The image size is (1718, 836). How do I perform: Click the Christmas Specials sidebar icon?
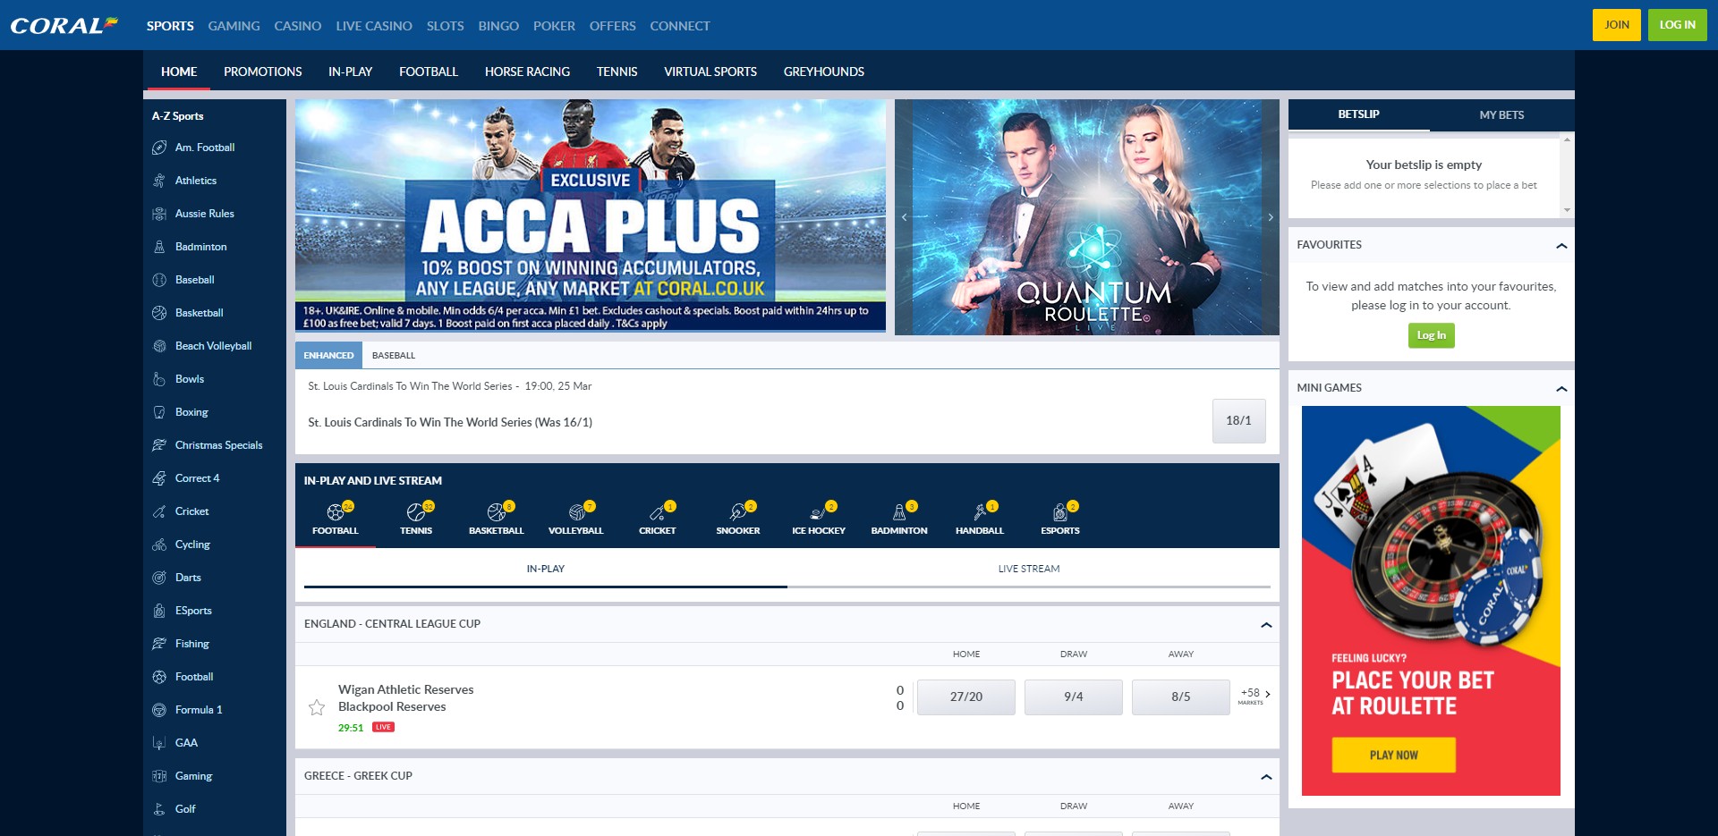pyautogui.click(x=159, y=445)
